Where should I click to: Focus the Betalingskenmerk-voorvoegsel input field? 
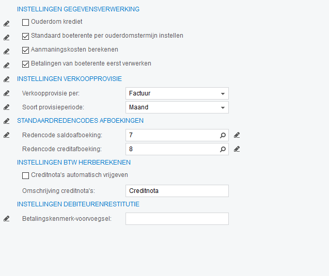[x=177, y=219]
